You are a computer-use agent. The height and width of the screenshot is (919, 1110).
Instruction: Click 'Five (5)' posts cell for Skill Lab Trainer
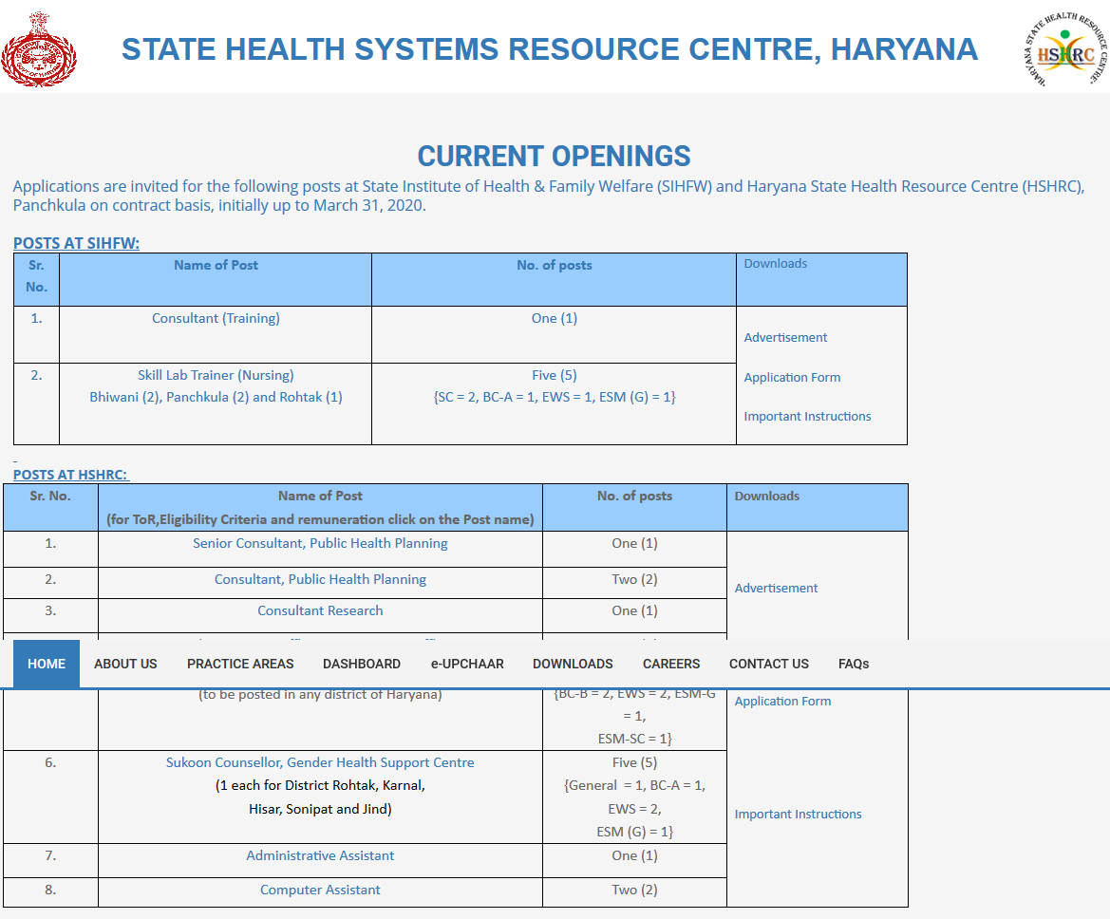pos(555,375)
